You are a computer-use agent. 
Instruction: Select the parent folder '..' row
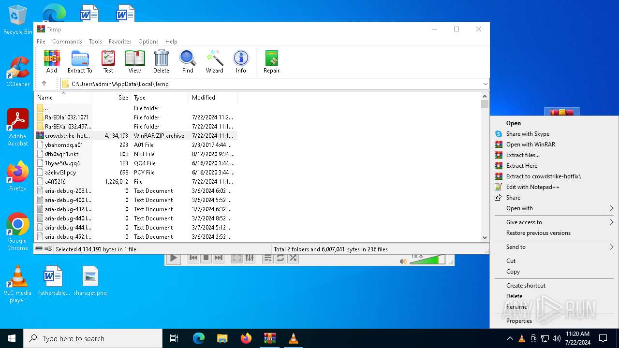(136, 108)
